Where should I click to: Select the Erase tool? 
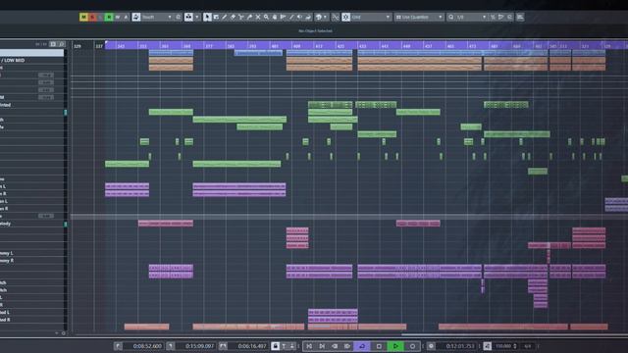click(233, 17)
